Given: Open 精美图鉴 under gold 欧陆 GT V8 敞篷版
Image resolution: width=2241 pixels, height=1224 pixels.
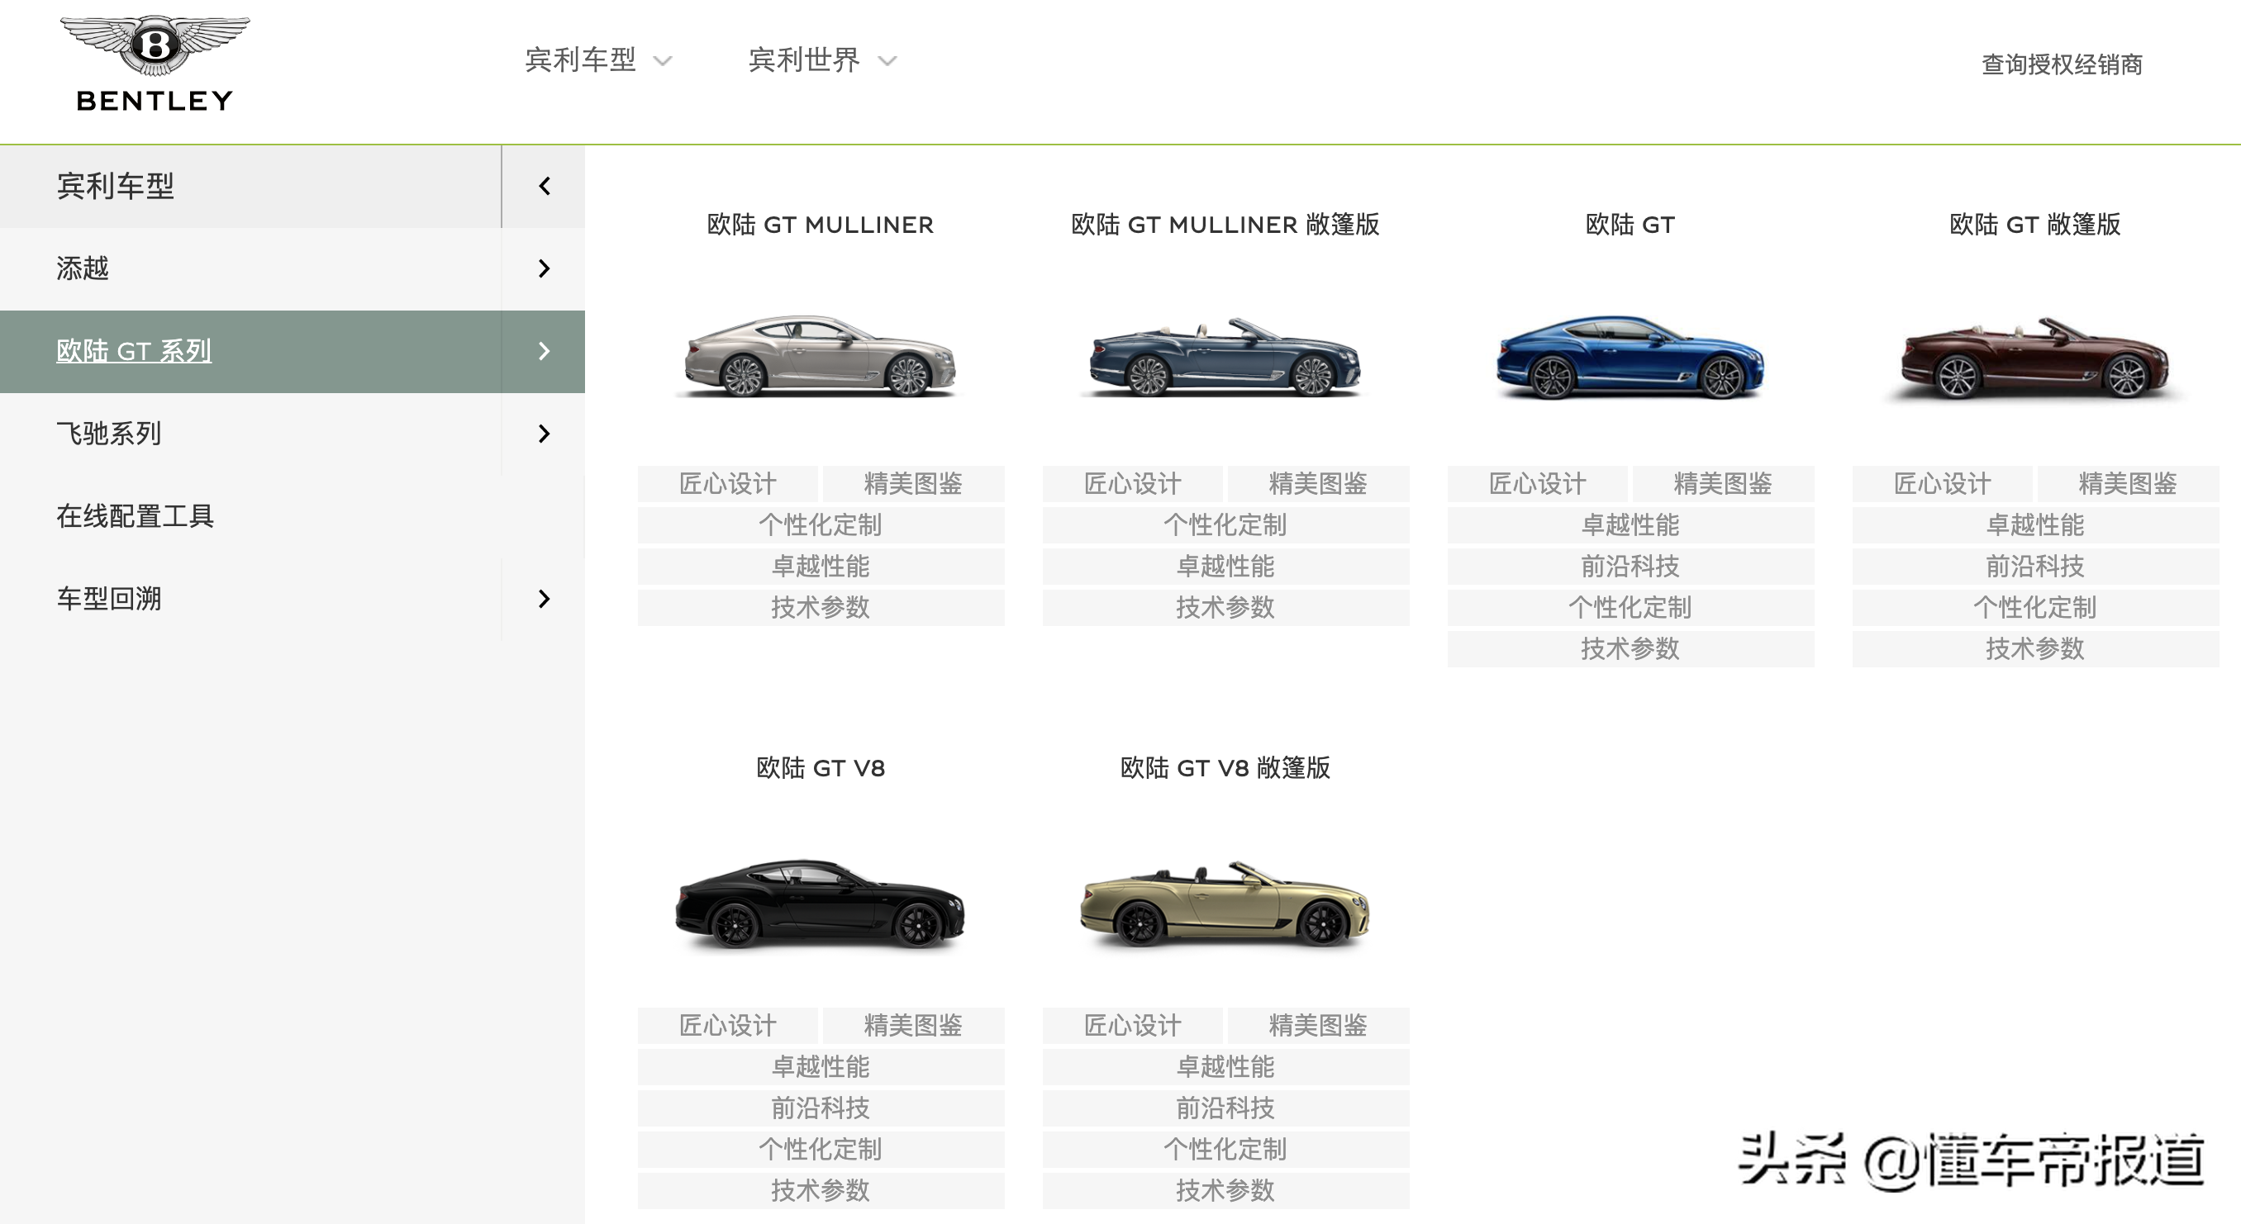Looking at the screenshot, I should click(x=1318, y=1026).
